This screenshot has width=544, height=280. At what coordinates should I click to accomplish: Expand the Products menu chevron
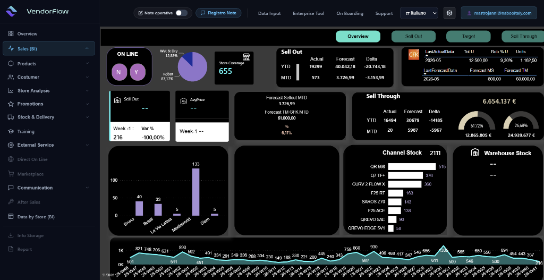point(87,64)
